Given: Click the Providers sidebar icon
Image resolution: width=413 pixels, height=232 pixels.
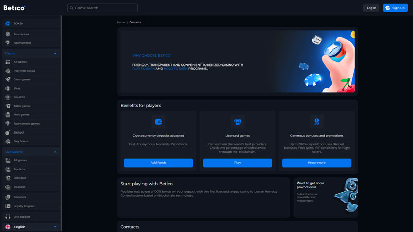Looking at the screenshot, I should 8,197.
